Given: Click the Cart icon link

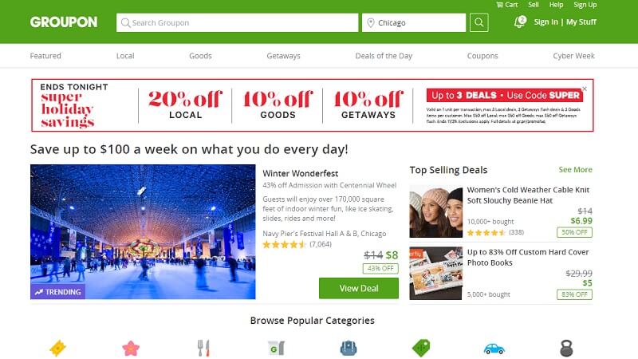Looking at the screenshot, I should click(x=507, y=5).
